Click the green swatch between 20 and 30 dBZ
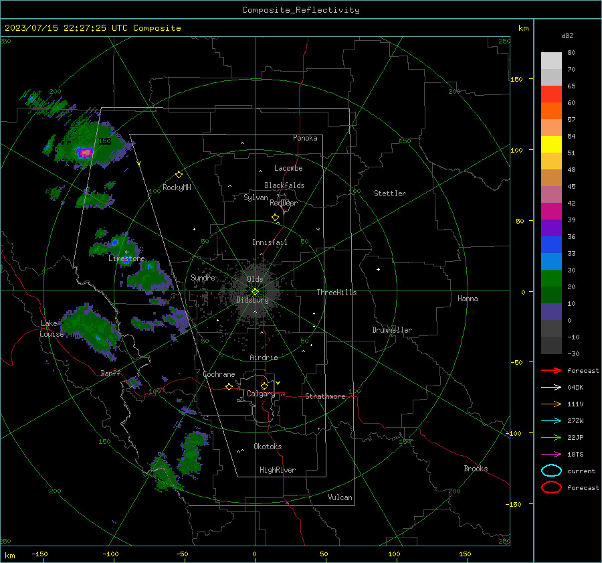The image size is (602, 563). pos(551,278)
